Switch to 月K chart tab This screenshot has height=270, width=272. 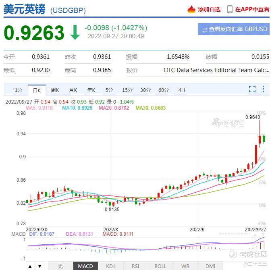[73, 90]
